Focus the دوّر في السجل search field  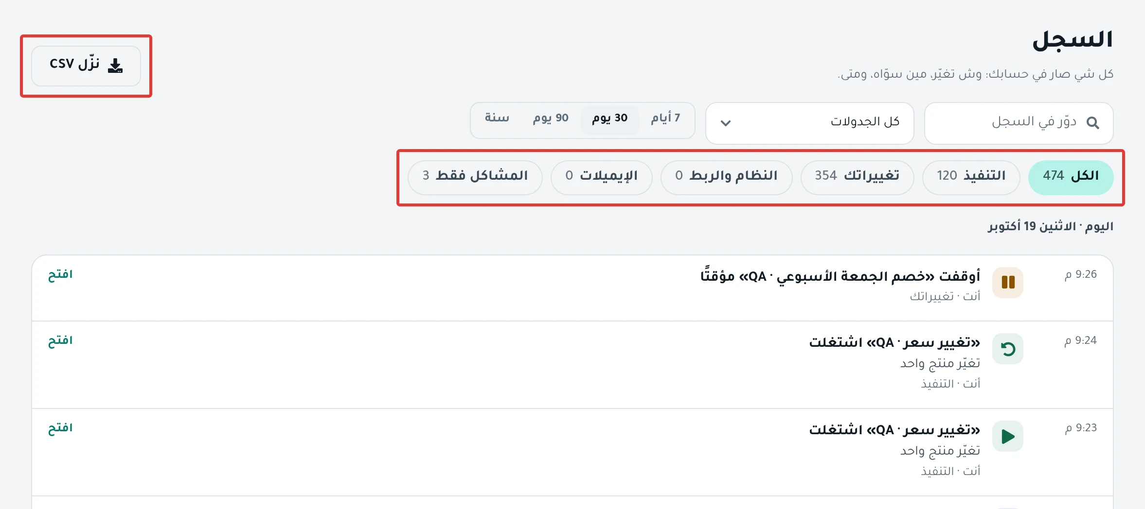(1019, 123)
